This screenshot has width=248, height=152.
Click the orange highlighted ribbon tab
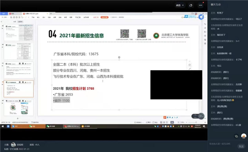tap(104, 17)
